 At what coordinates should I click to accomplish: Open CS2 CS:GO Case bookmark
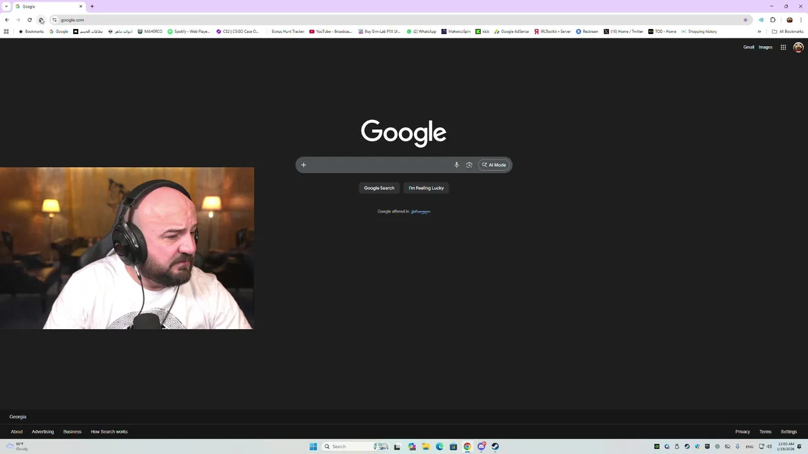pyautogui.click(x=238, y=32)
